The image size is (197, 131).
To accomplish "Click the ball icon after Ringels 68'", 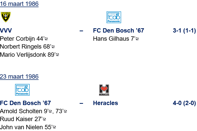I will 53,47.
